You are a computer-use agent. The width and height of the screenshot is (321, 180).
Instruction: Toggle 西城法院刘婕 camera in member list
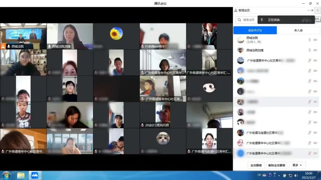click(x=315, y=50)
